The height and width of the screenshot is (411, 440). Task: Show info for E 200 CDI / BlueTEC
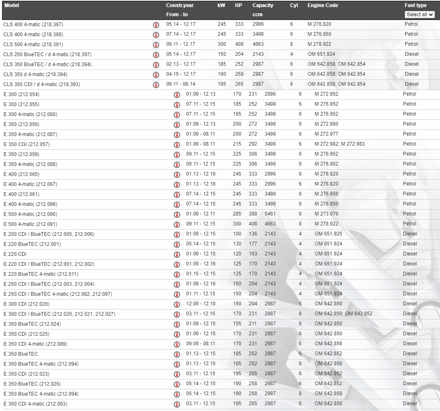tap(177, 235)
